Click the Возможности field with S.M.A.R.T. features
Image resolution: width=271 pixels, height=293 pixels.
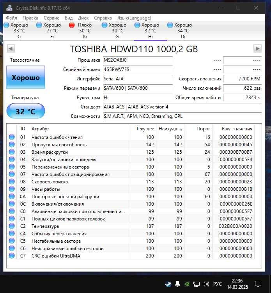tap(182, 116)
